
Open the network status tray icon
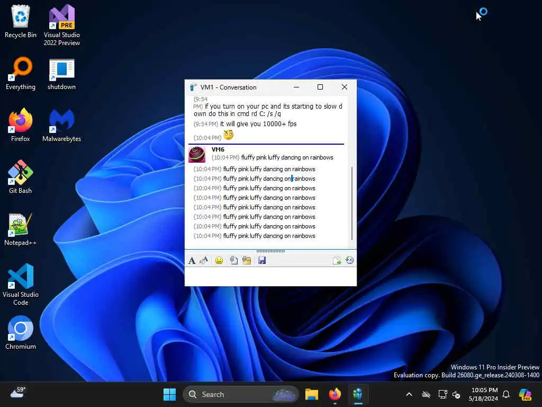point(442,394)
